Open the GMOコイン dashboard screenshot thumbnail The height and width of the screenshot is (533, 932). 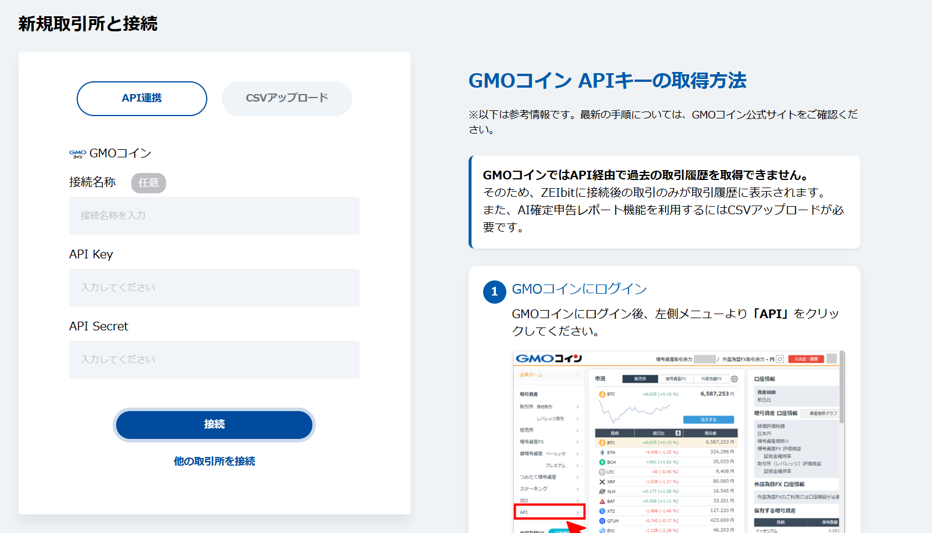point(678,442)
